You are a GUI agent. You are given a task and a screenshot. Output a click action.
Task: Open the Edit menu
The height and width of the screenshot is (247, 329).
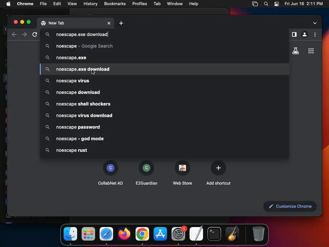pos(57,4)
